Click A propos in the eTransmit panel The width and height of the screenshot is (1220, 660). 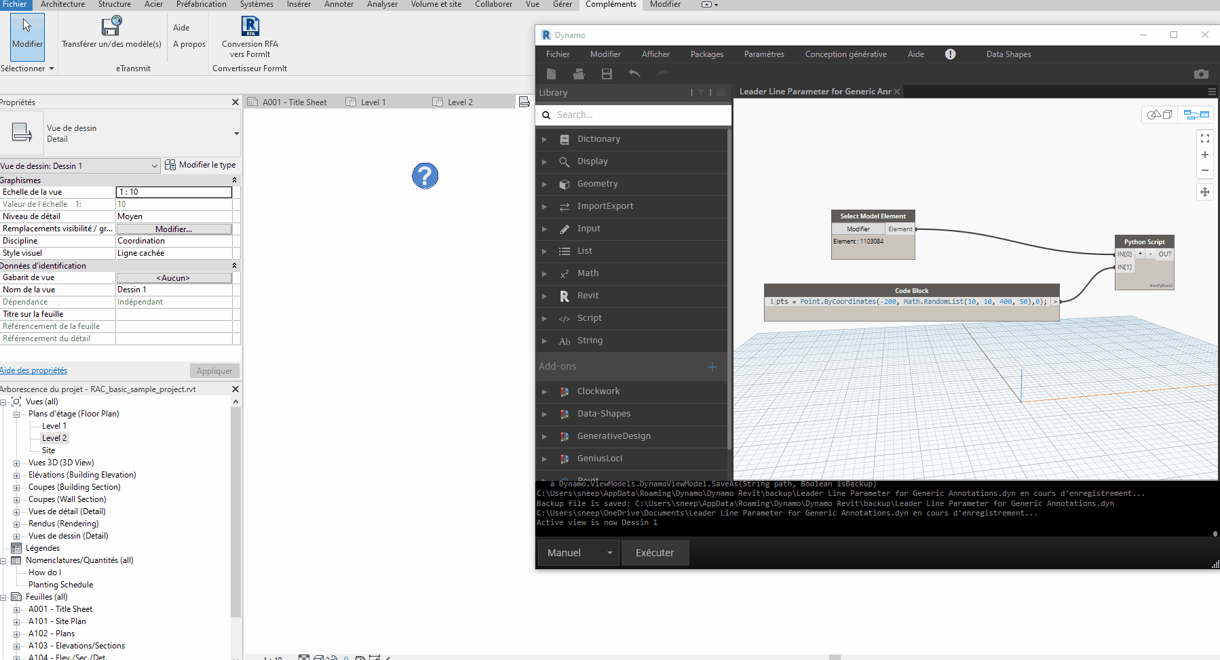coord(189,44)
